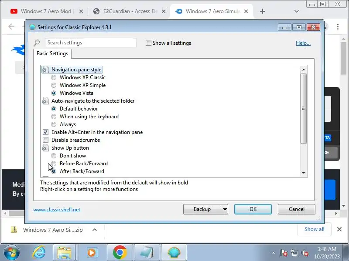349x261 pixels.
Task: Select Don't show for Up button
Action: click(54, 156)
